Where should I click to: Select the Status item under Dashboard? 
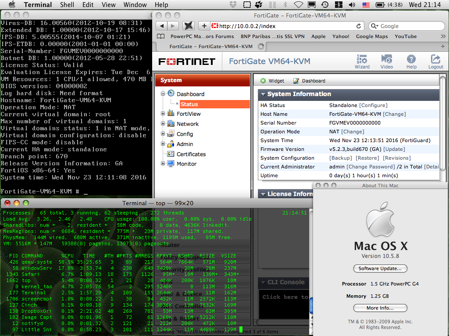tap(214, 104)
